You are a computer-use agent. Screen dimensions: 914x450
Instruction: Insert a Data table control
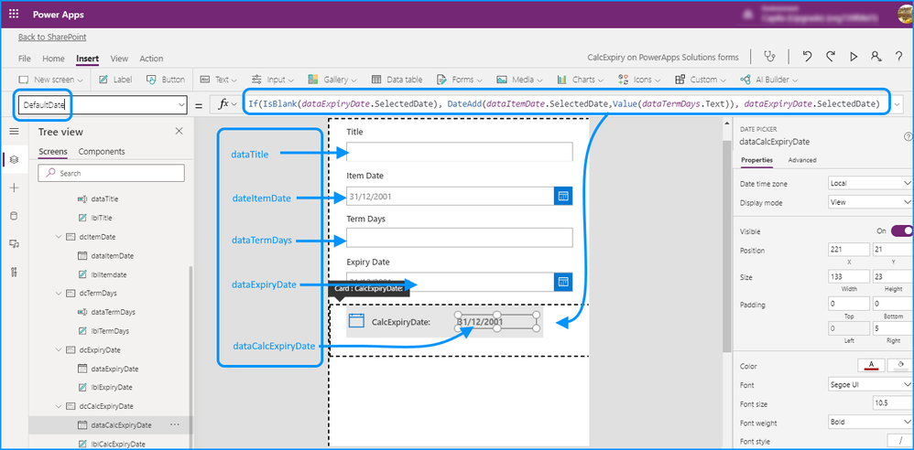tap(397, 80)
